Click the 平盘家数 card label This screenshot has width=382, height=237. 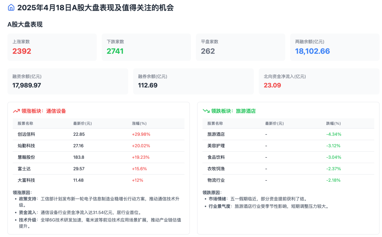tap(209, 42)
